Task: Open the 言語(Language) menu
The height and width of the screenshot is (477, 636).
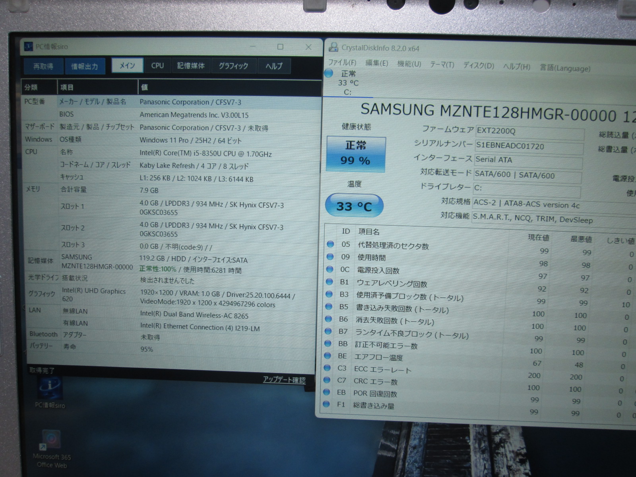Action: (565, 68)
